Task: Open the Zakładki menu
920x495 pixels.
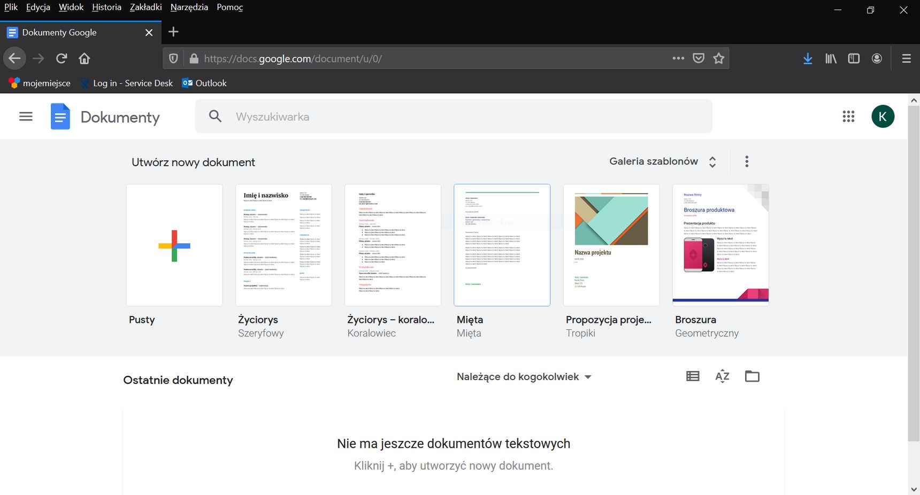Action: (145, 7)
